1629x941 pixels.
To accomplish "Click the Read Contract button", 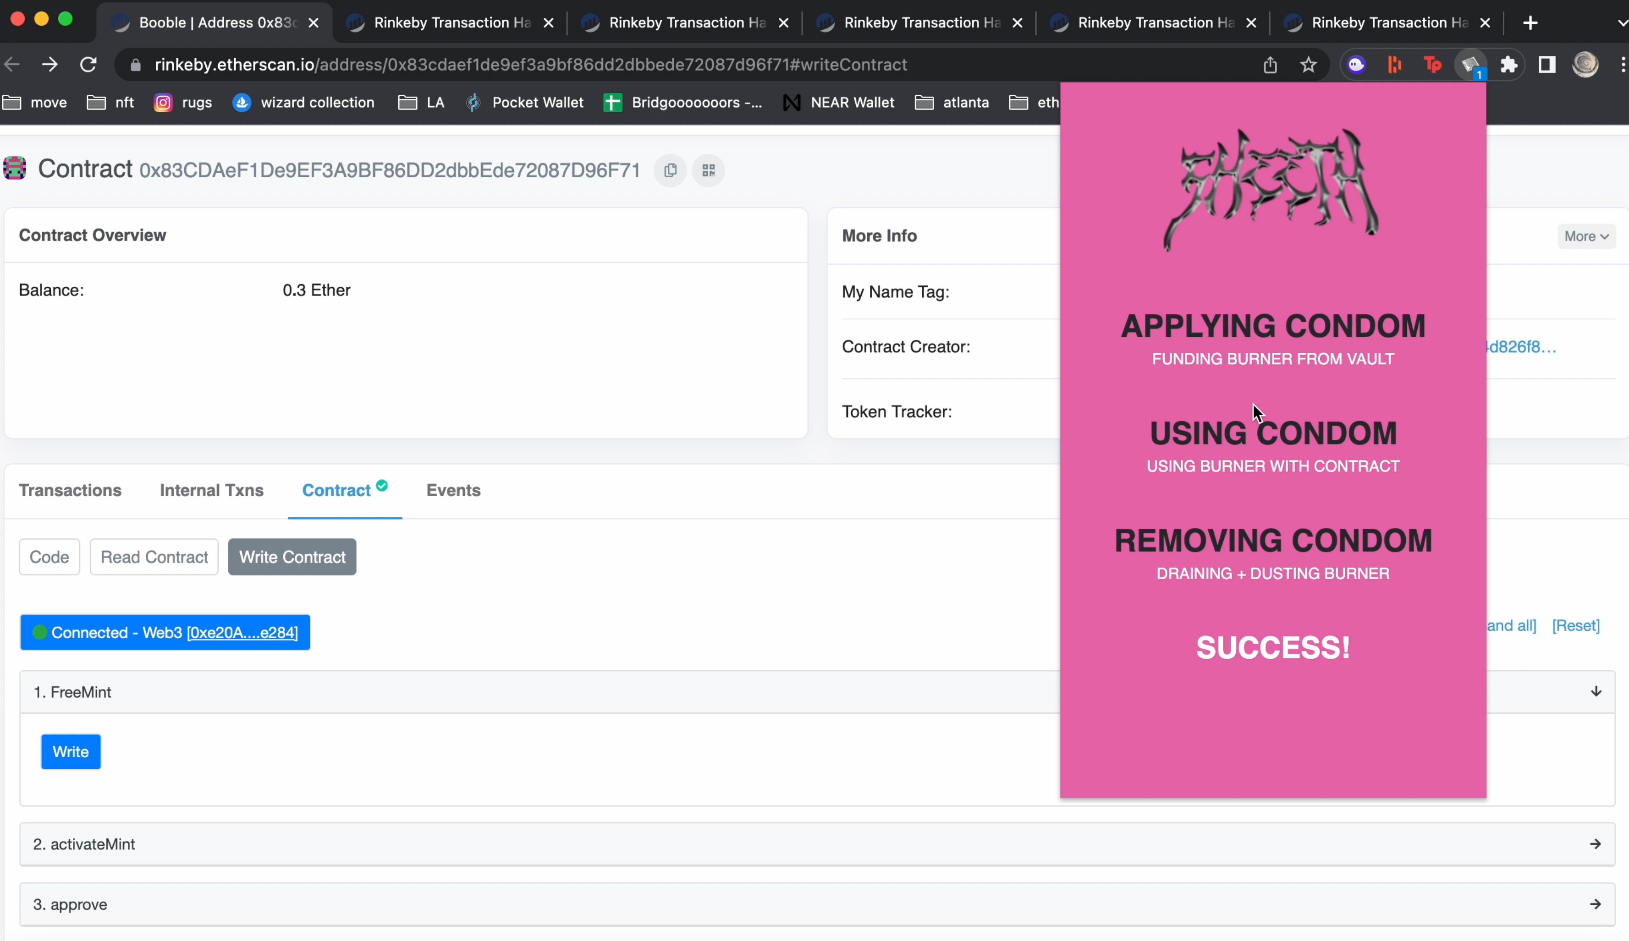I will click(x=154, y=557).
